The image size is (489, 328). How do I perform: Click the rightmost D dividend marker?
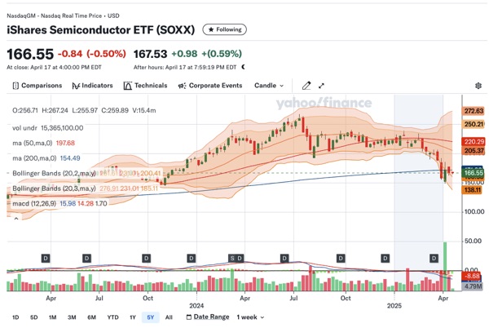tap(434, 258)
